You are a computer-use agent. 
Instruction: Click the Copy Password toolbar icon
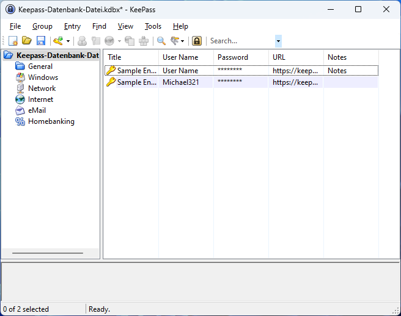(x=96, y=41)
